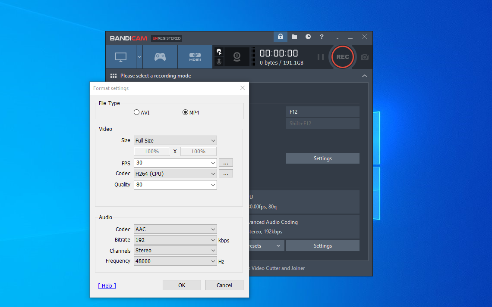492x307 pixels.
Task: Open FPS dropdown showing 30
Action: click(175, 163)
